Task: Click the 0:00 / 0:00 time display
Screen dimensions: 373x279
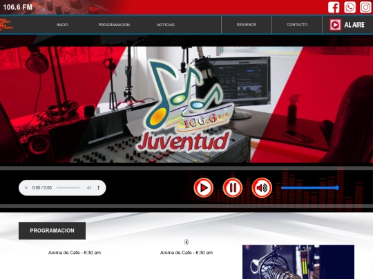Action: (42, 187)
